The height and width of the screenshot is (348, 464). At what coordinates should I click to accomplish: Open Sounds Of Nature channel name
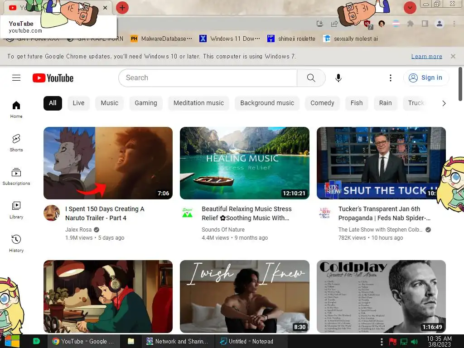point(223,230)
